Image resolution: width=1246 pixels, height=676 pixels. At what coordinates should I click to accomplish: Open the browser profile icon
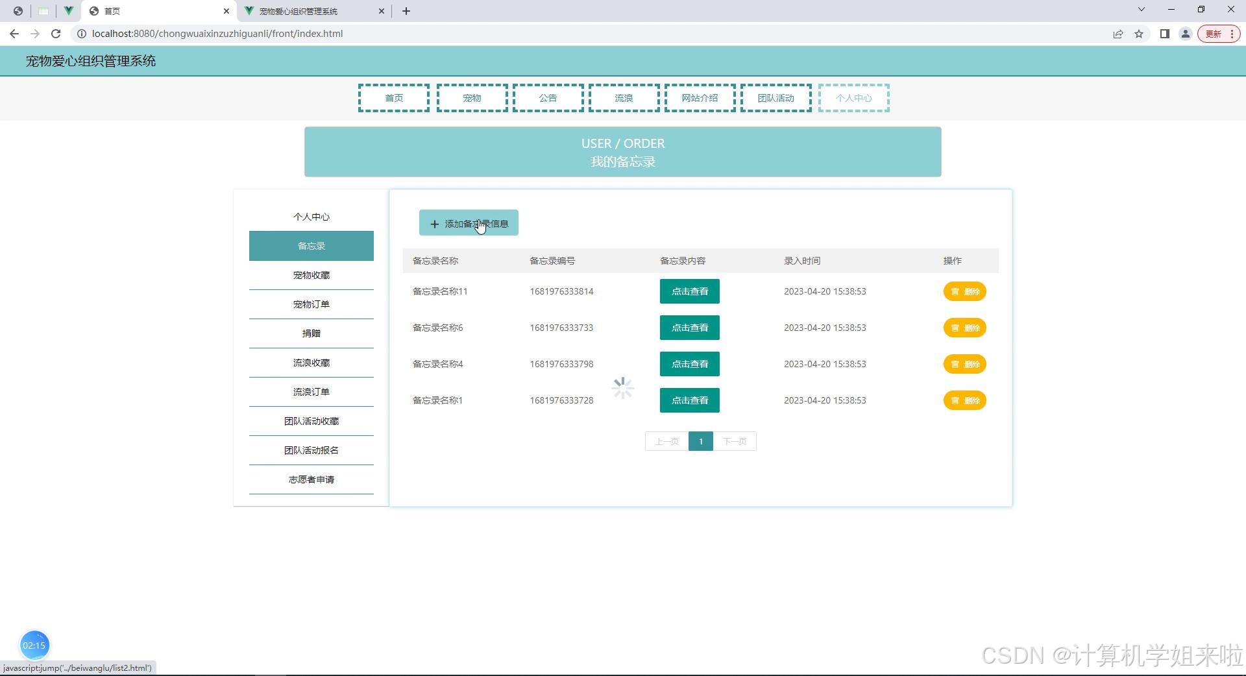coord(1186,34)
